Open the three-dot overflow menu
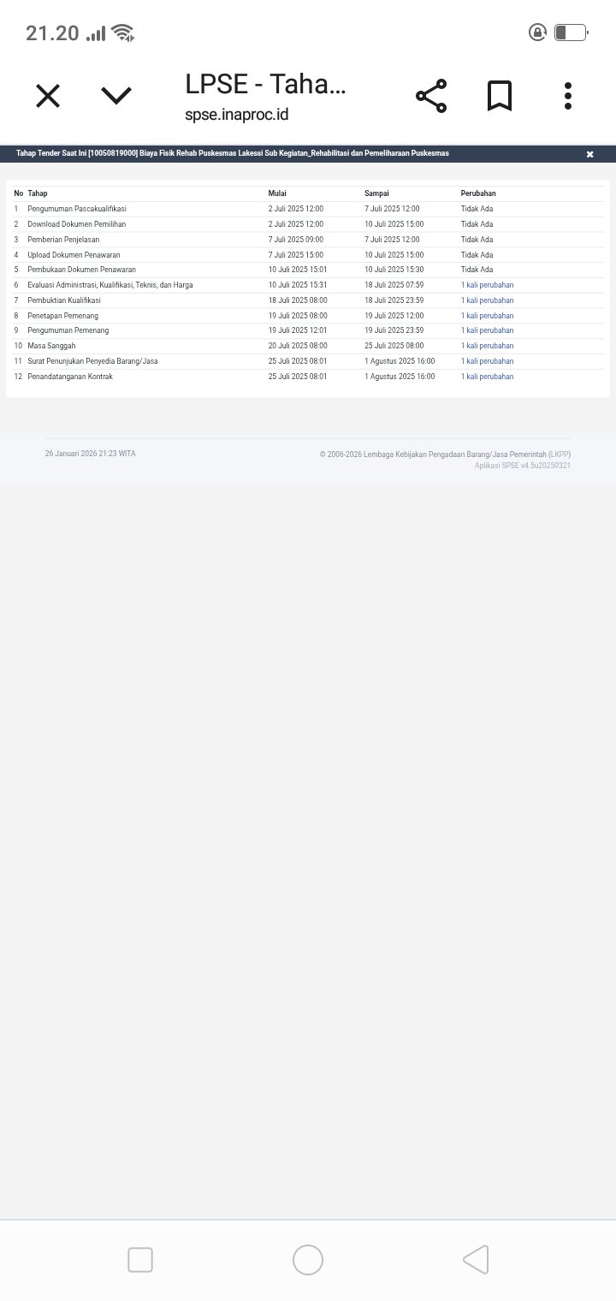The width and height of the screenshot is (616, 1301). [x=568, y=96]
